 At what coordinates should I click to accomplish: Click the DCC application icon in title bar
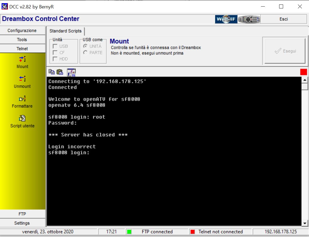tap(4, 7)
